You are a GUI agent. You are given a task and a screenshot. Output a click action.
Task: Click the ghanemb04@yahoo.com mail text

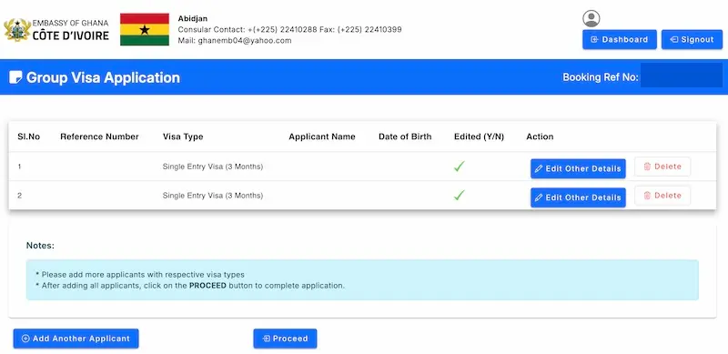click(245, 40)
